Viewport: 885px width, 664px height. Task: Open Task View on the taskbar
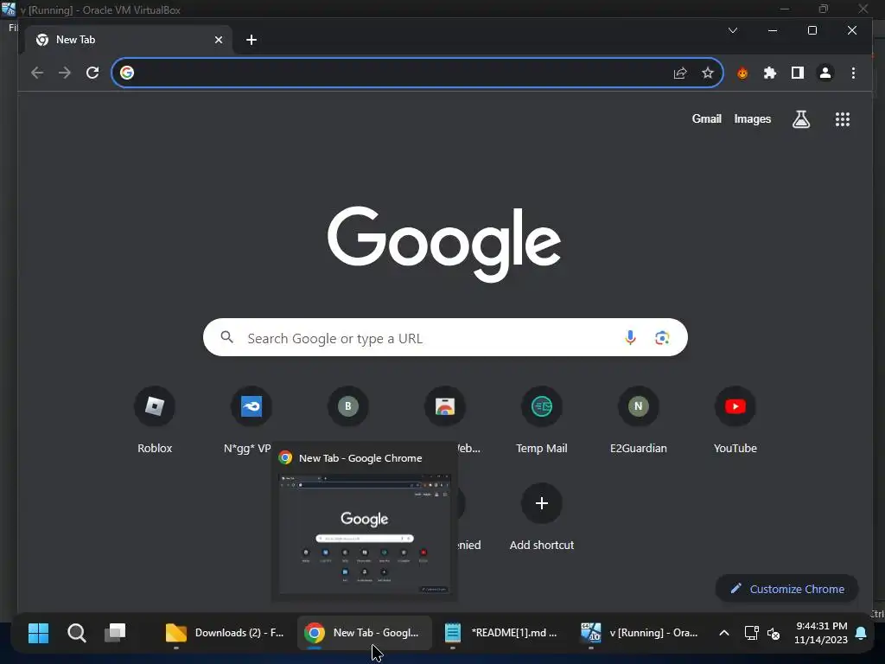coord(115,633)
